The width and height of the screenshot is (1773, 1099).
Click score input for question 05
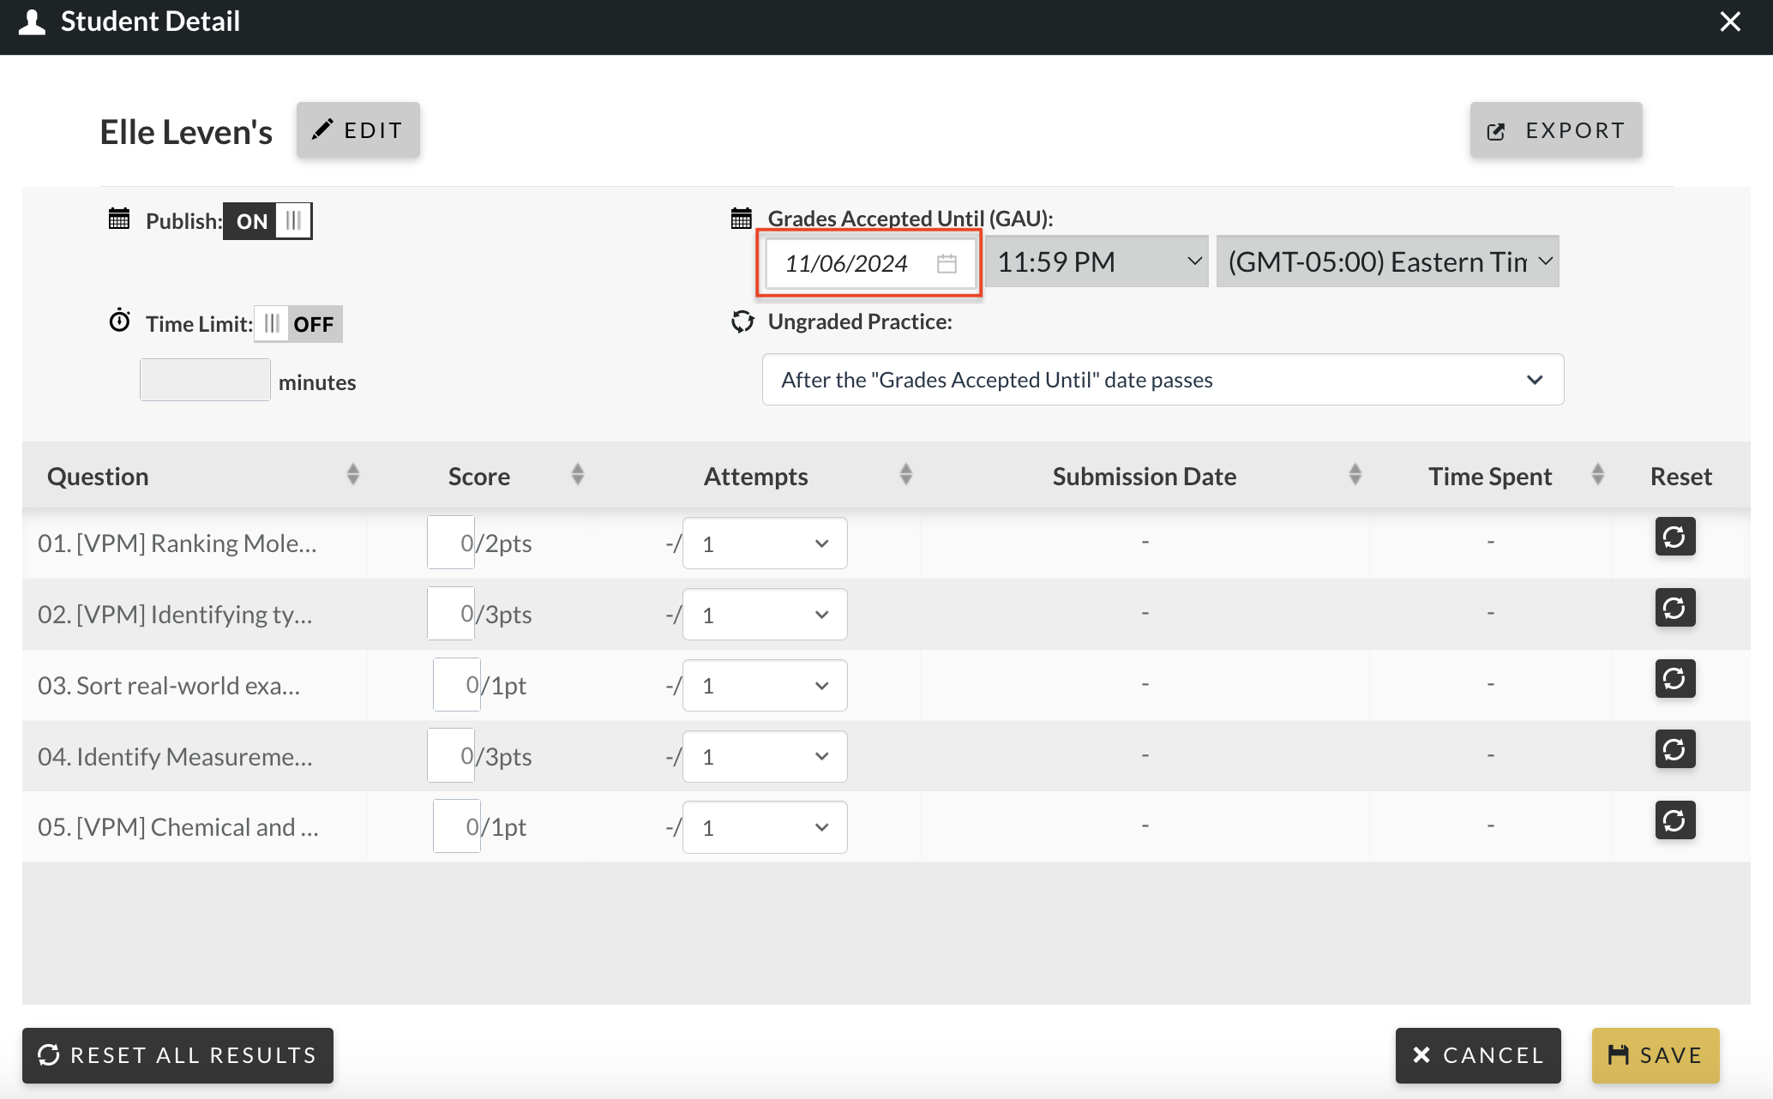tap(457, 826)
